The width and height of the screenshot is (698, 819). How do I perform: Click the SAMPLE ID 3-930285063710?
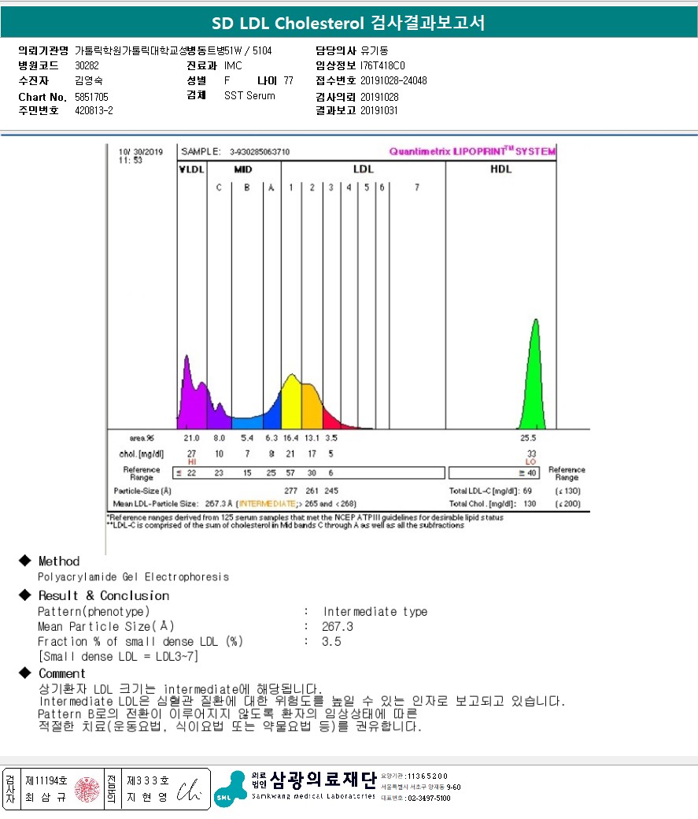260,152
